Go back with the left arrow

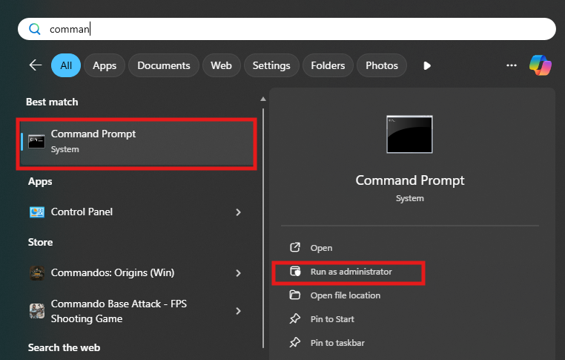[36, 65]
